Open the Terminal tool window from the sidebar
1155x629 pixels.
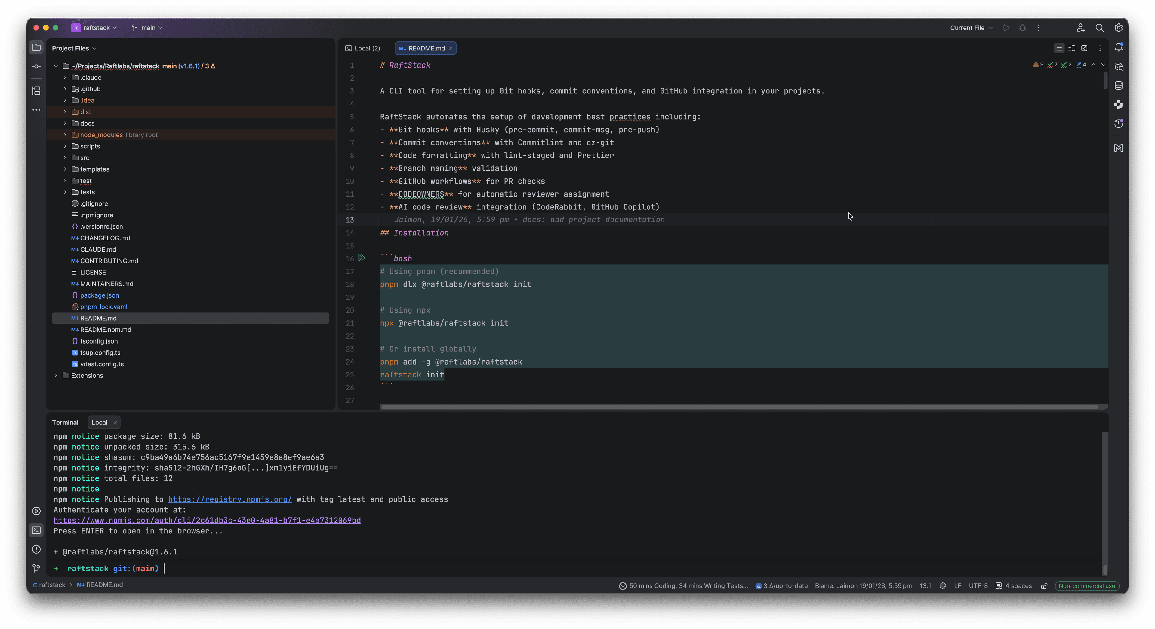click(36, 530)
